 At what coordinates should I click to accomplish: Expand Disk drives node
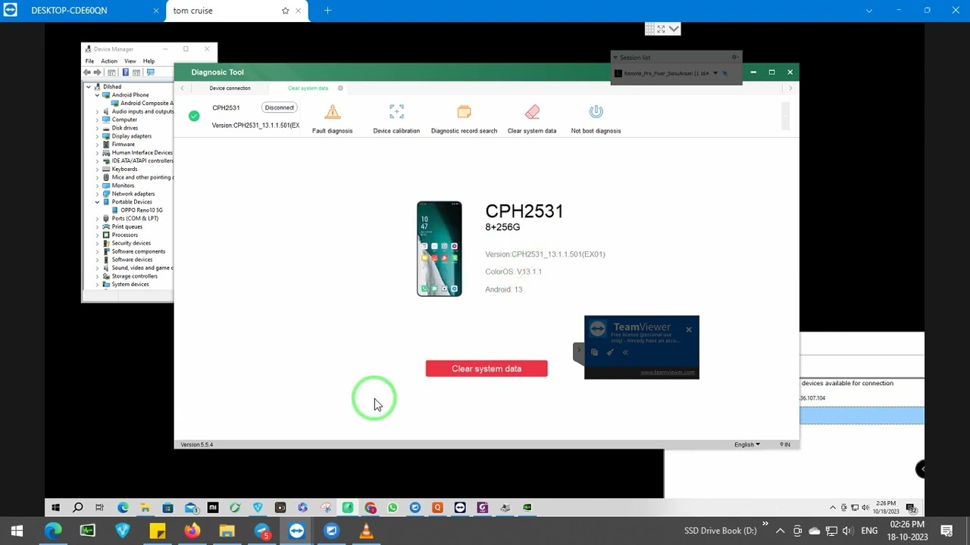[97, 128]
